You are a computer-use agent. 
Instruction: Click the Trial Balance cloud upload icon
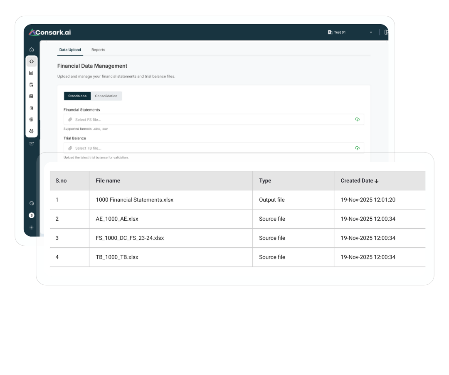pyautogui.click(x=357, y=148)
